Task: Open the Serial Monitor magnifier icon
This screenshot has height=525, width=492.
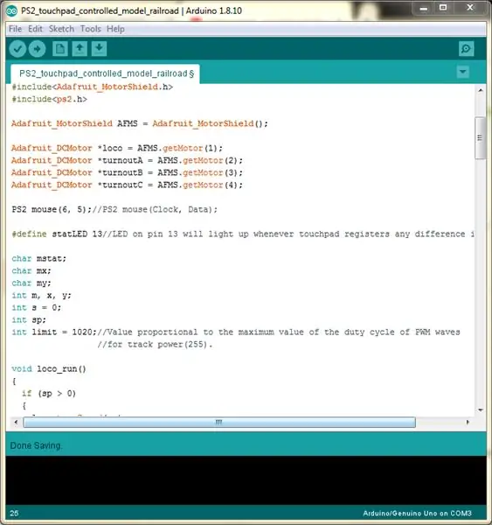Action: [x=467, y=49]
